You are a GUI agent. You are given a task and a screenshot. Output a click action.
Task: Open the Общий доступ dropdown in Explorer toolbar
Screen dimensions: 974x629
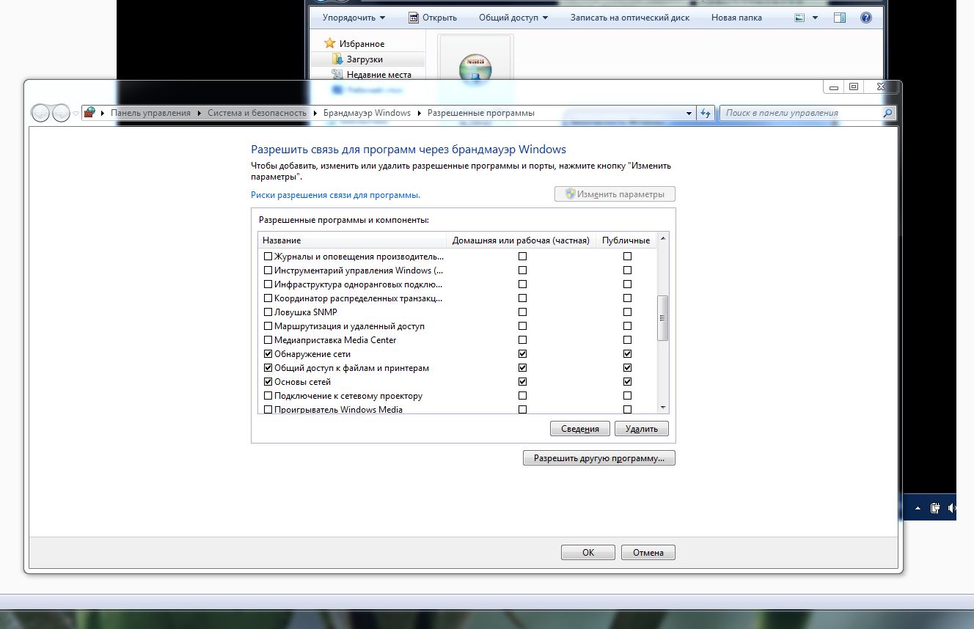tap(514, 18)
